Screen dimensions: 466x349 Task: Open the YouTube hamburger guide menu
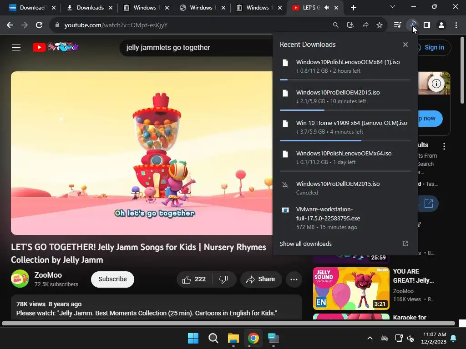(16, 47)
